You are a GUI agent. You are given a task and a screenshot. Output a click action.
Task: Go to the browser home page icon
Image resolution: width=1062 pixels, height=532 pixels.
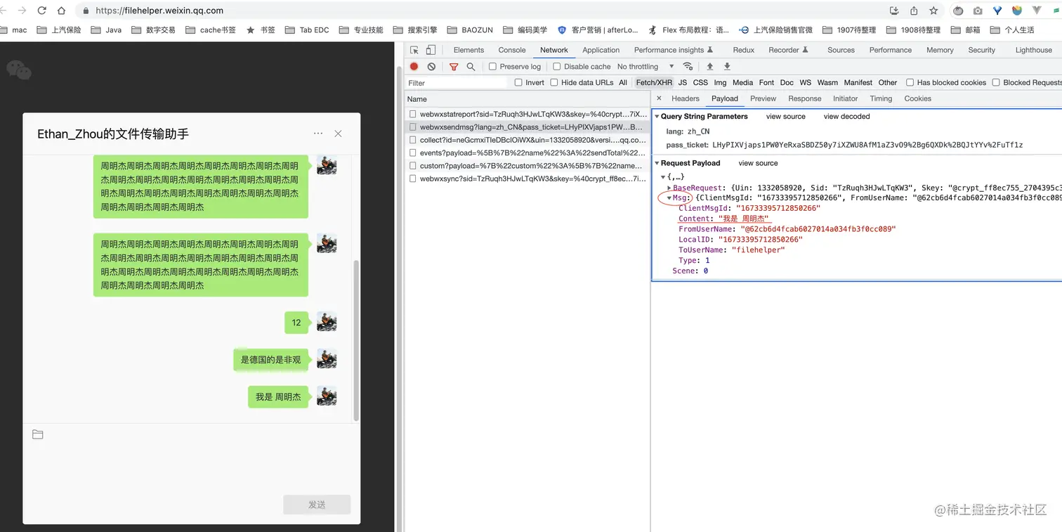point(61,11)
